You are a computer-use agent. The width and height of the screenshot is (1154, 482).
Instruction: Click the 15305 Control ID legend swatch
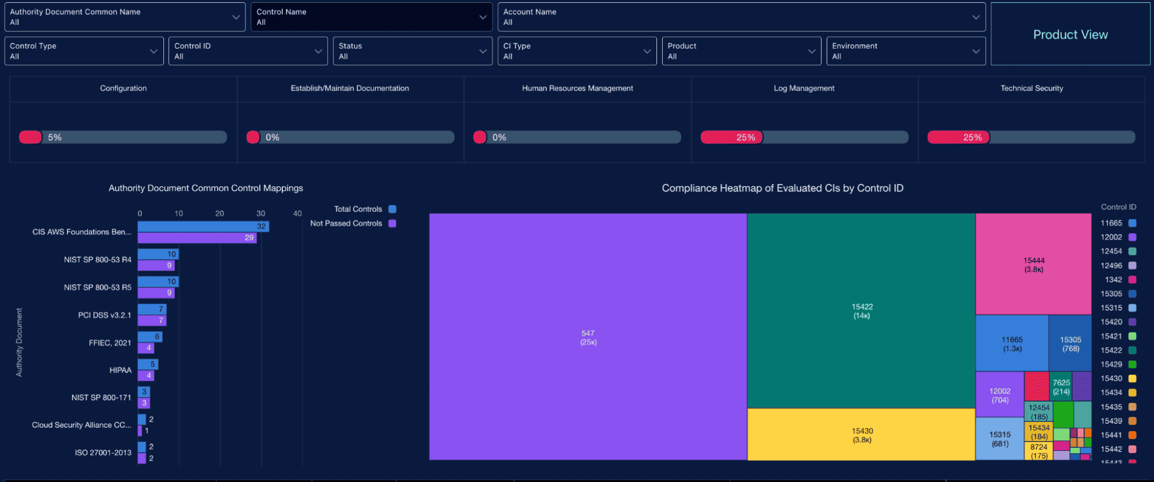coord(1133,294)
